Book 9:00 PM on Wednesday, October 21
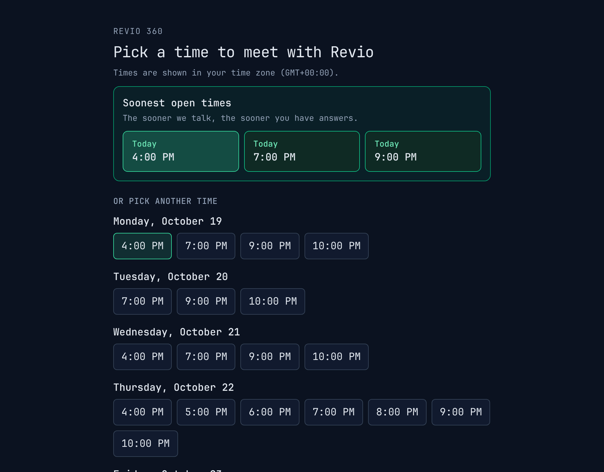The height and width of the screenshot is (472, 604). click(270, 357)
